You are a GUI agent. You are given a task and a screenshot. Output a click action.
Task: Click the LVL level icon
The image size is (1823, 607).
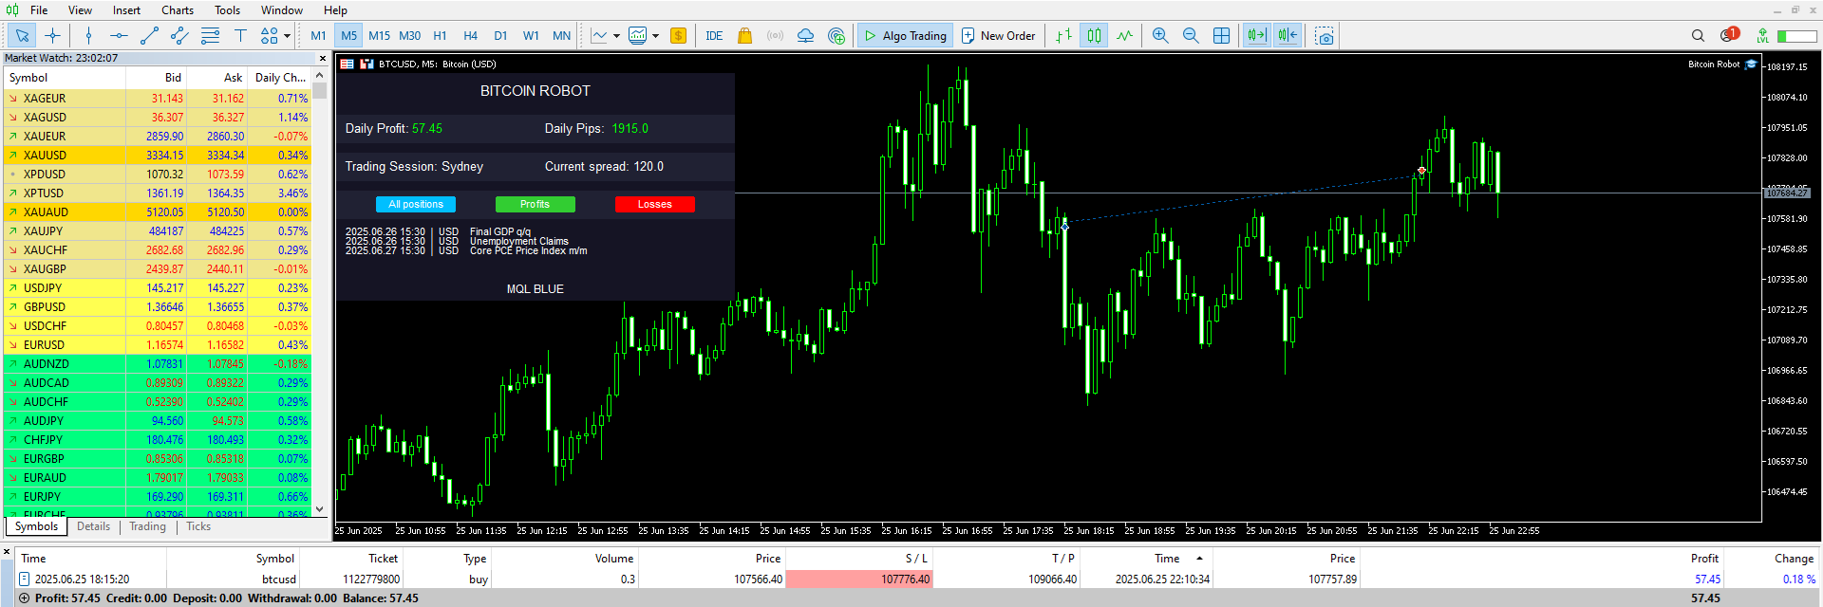1762,36
